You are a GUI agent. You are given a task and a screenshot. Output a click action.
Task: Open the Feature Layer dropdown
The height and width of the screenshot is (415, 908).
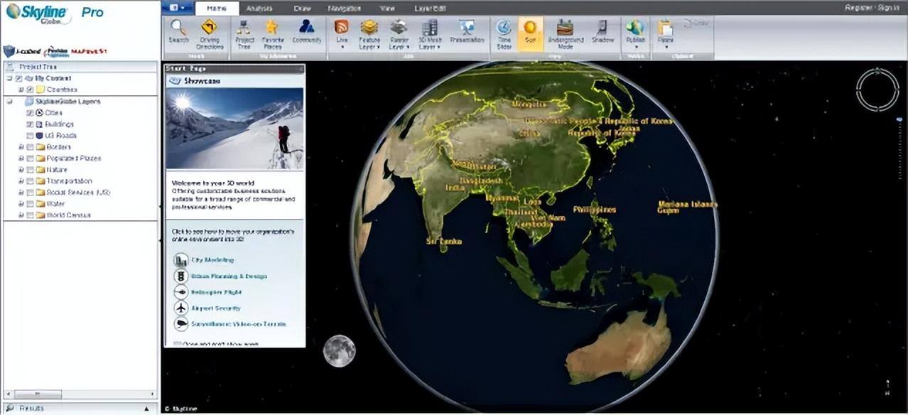coord(369,34)
